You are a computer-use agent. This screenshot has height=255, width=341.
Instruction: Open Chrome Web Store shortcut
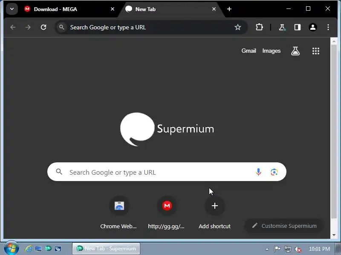click(119, 213)
